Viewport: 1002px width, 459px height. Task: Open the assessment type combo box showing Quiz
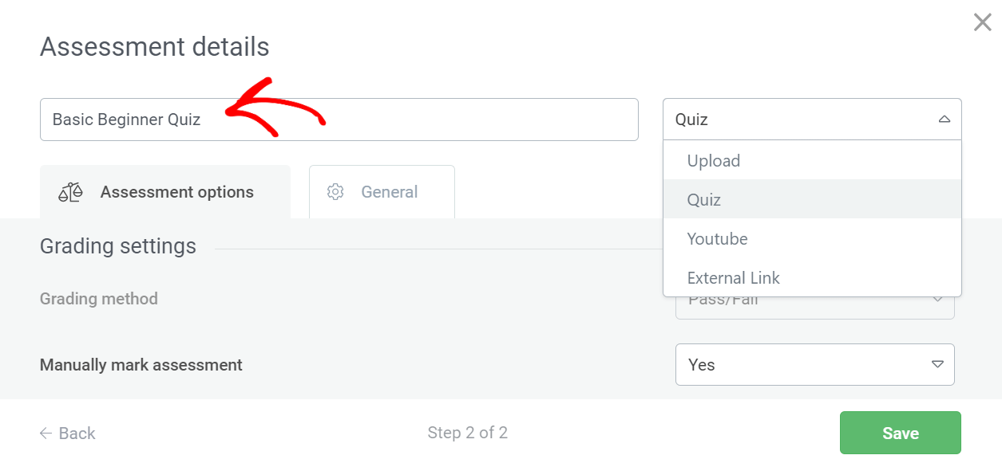(798, 120)
